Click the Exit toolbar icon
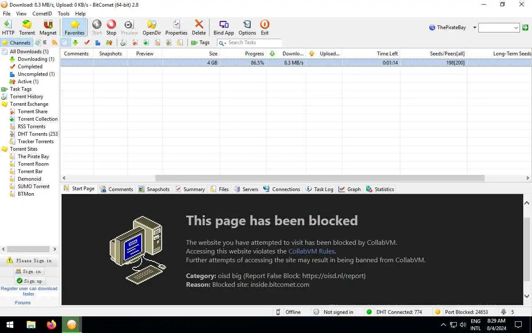 (x=265, y=27)
